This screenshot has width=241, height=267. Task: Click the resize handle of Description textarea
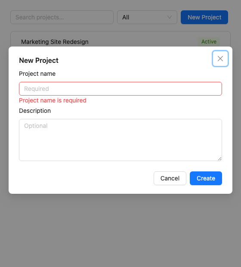coord(220,159)
